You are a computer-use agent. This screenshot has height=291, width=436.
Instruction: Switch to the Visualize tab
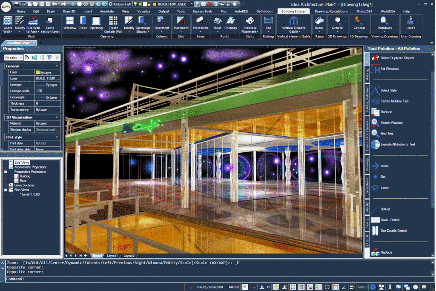pos(143,11)
